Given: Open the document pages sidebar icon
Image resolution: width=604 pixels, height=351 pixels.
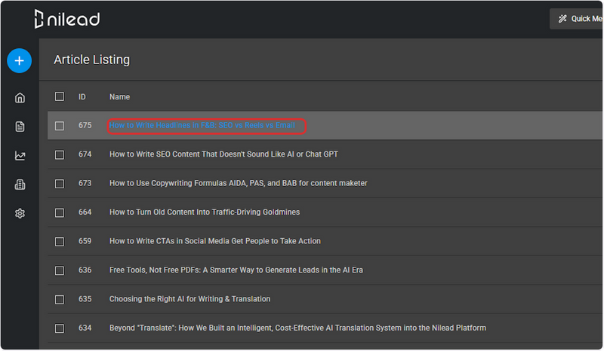Looking at the screenshot, I should (x=20, y=127).
